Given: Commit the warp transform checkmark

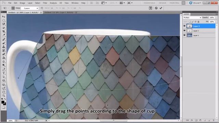Looking at the screenshot, I should coord(161,8).
